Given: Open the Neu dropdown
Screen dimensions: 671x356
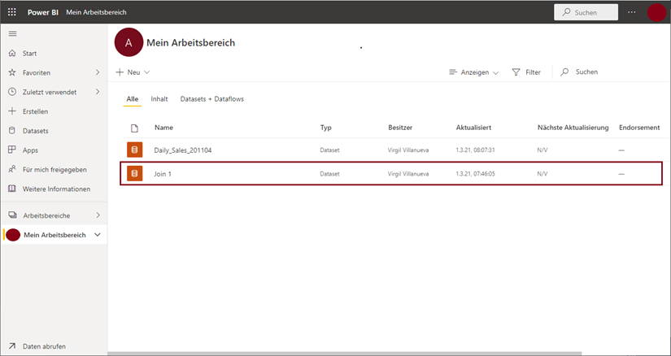Looking at the screenshot, I should 133,72.
